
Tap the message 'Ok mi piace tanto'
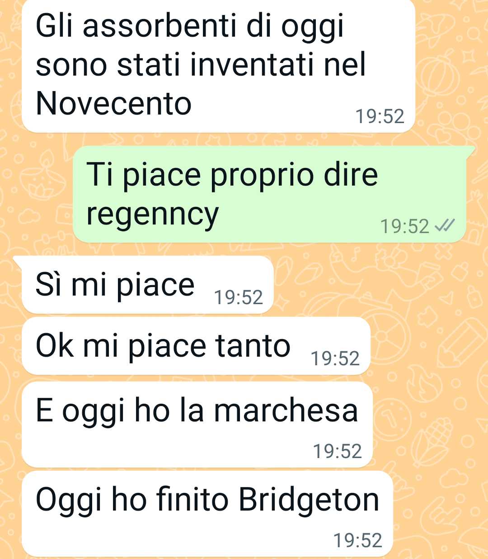click(196, 346)
